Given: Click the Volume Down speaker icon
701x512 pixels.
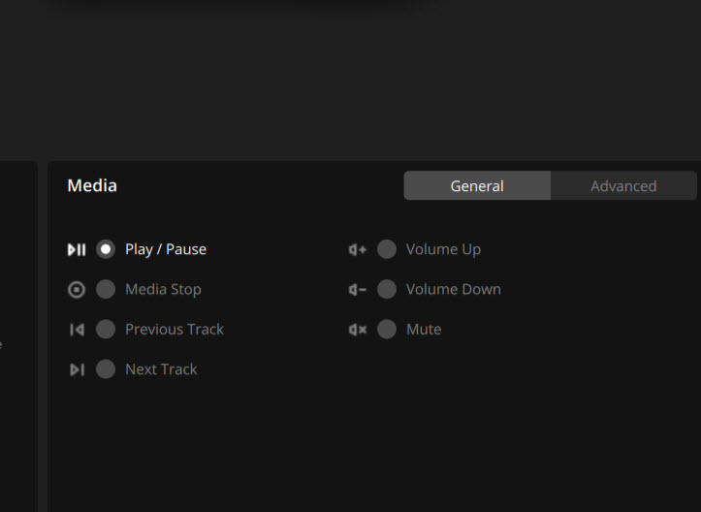Looking at the screenshot, I should point(358,290).
